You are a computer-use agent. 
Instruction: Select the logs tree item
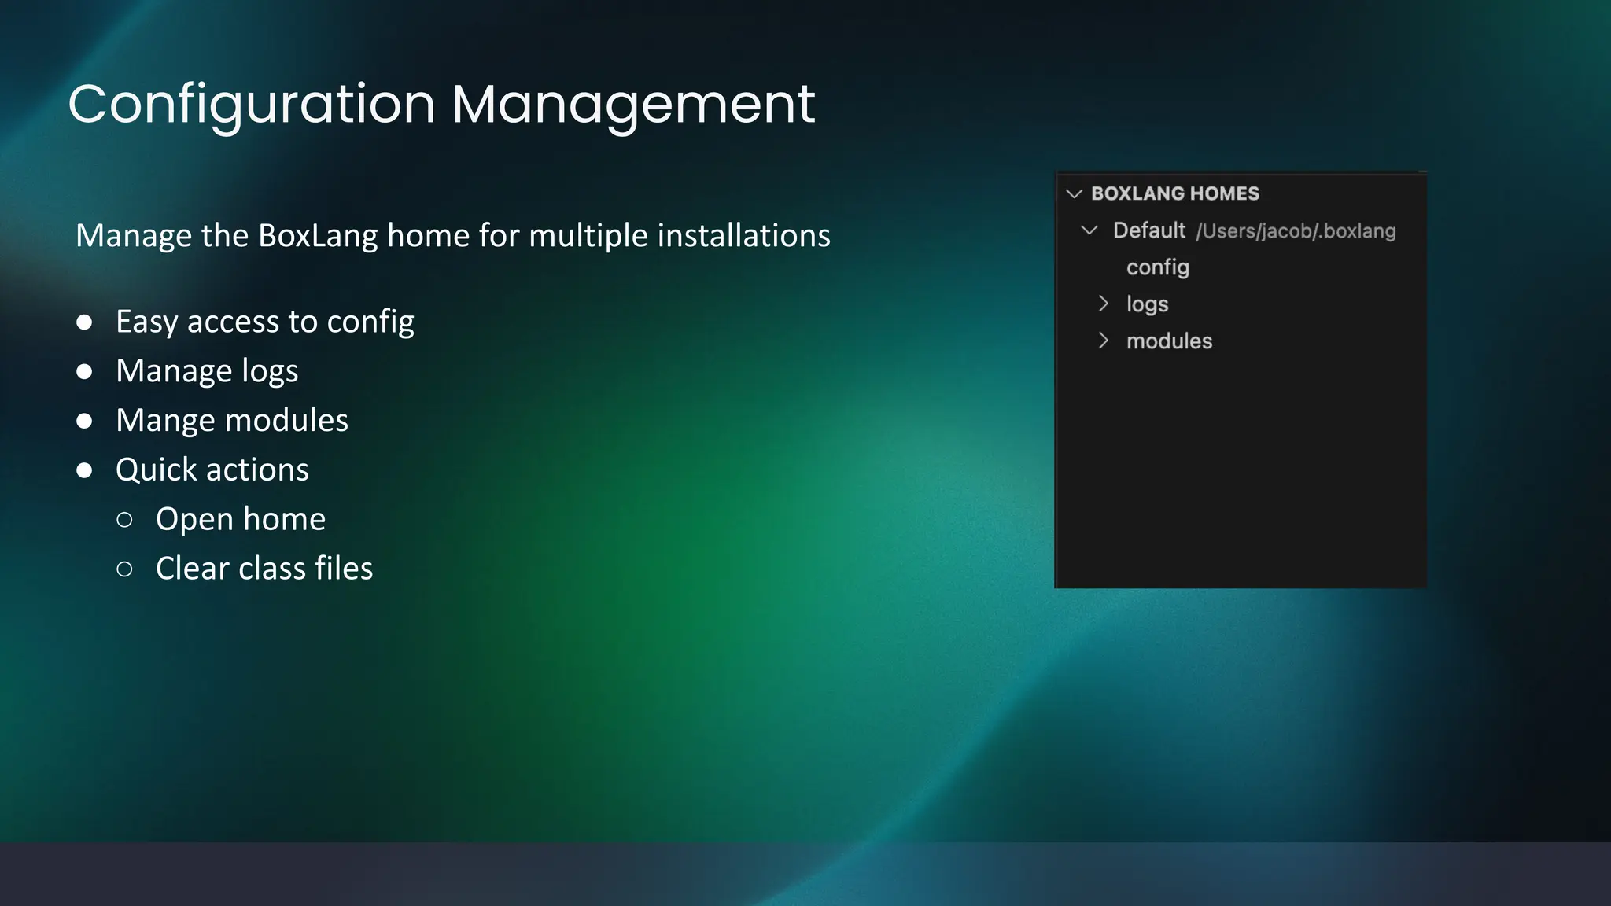click(1147, 304)
